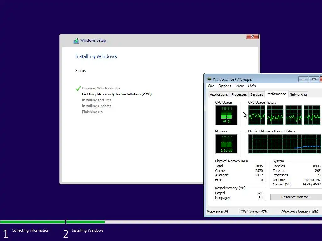This screenshot has height=241, width=322.
Task: Click the 'Installing Windows' stage label at bottom
Action: coord(87,230)
